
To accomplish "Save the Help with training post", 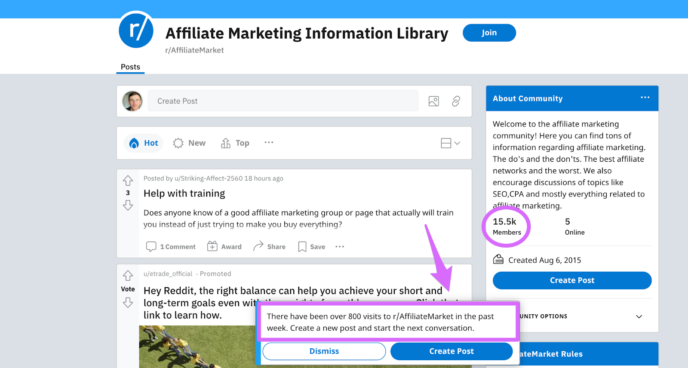I will [x=311, y=247].
